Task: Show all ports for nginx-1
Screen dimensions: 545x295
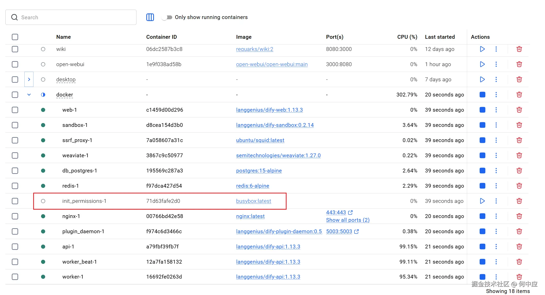Action: pos(347,220)
